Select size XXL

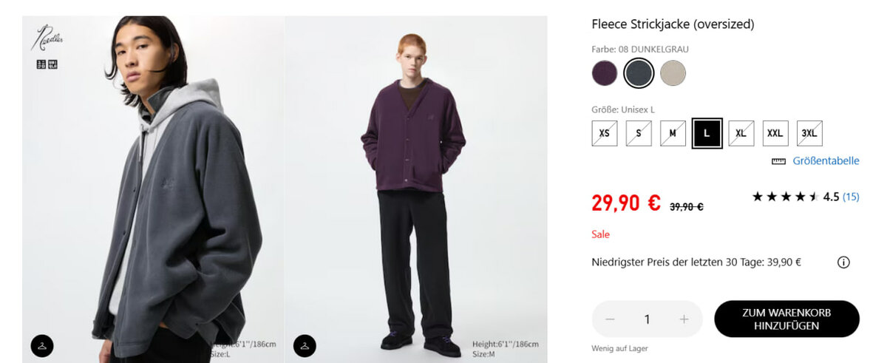[775, 133]
